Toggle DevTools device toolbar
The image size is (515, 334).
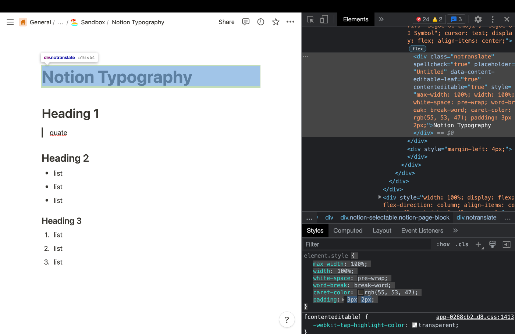(324, 19)
